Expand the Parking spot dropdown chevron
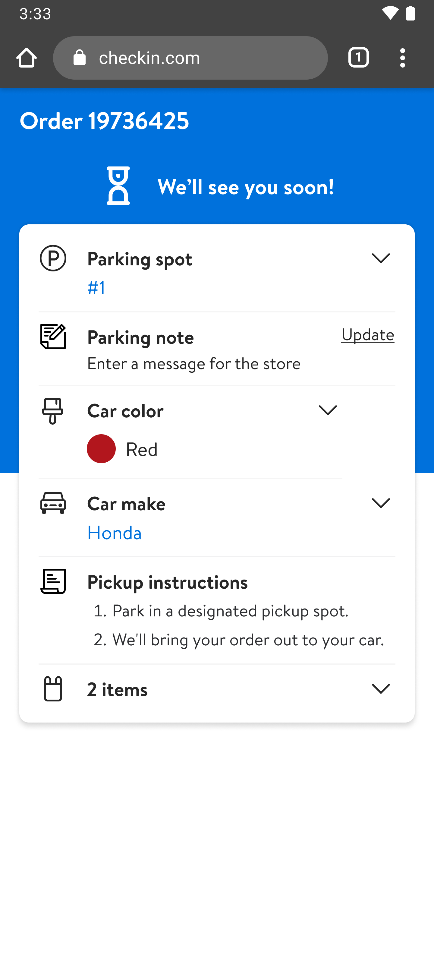The height and width of the screenshot is (965, 434). pos(381,258)
